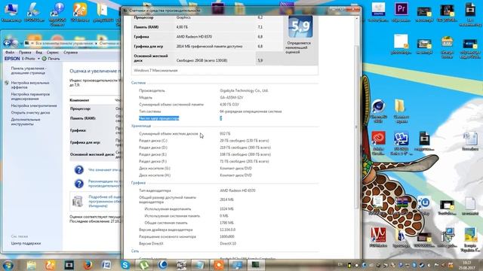Viewport: 483px width, 271px height.
Task: Open the Справка menu
Action: coord(70,52)
